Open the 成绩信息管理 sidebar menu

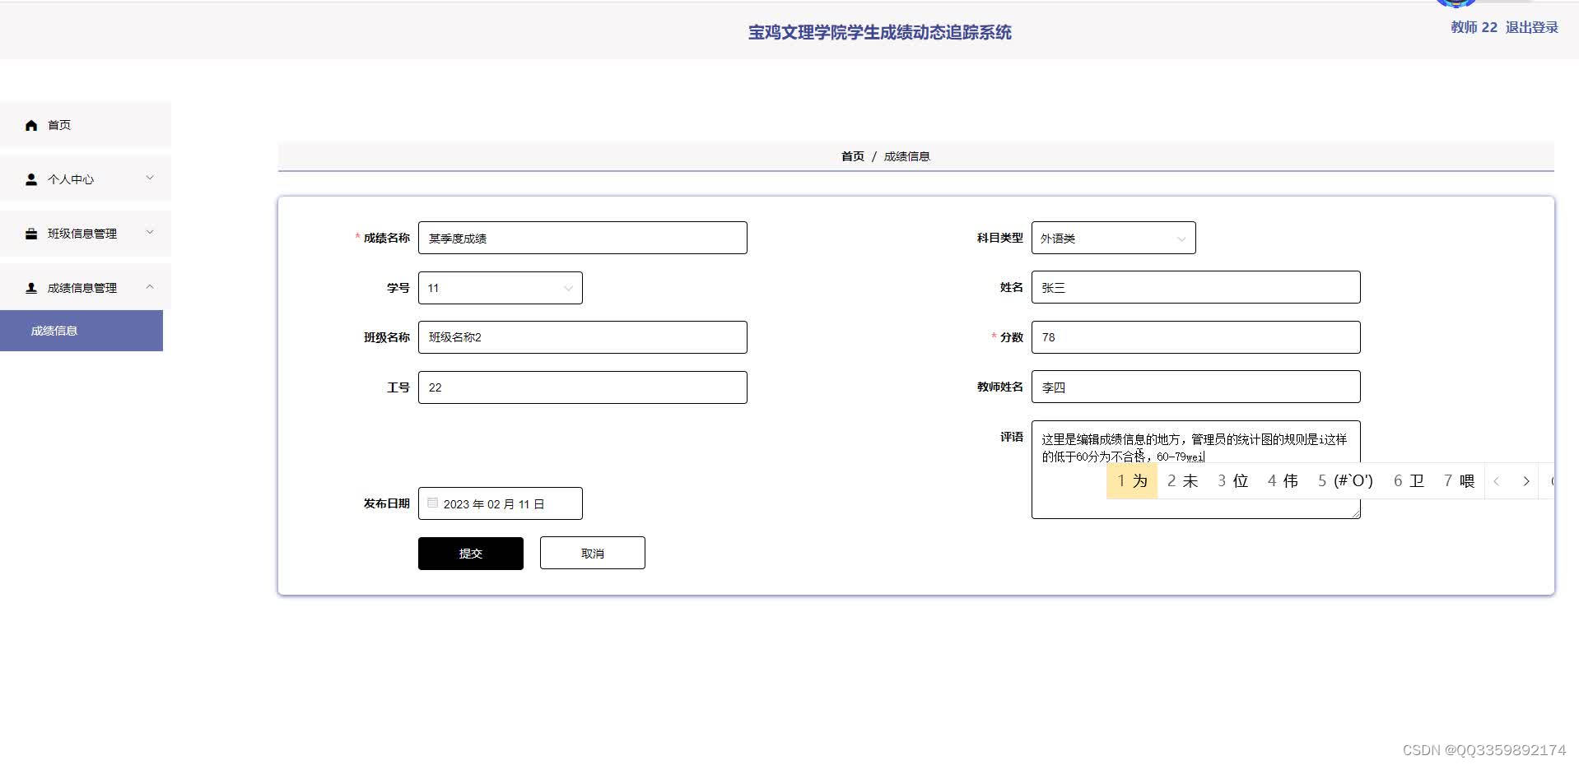coord(86,288)
